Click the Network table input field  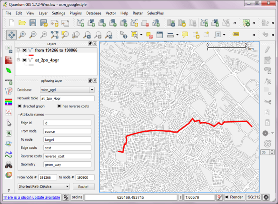[68, 98]
